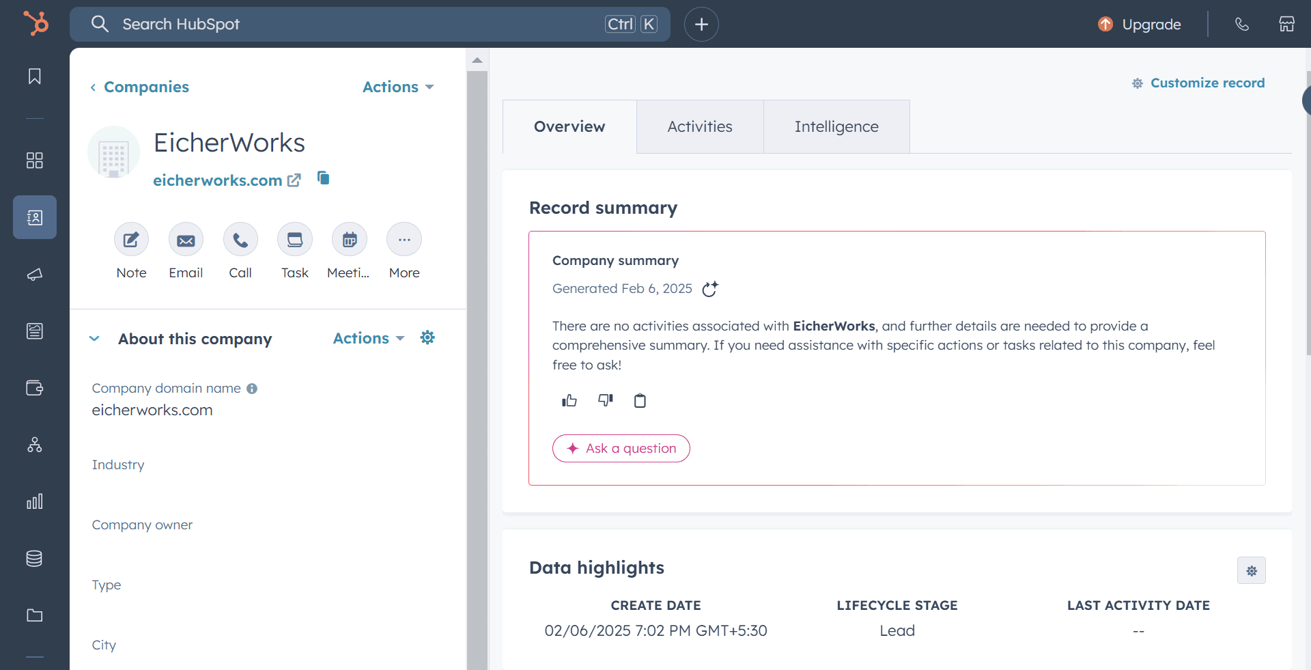
Task: Start a Call with phone icon
Action: coord(240,240)
